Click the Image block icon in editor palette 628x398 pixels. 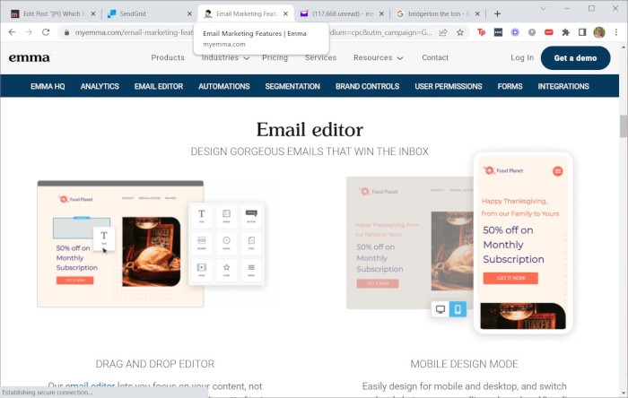tap(226, 216)
